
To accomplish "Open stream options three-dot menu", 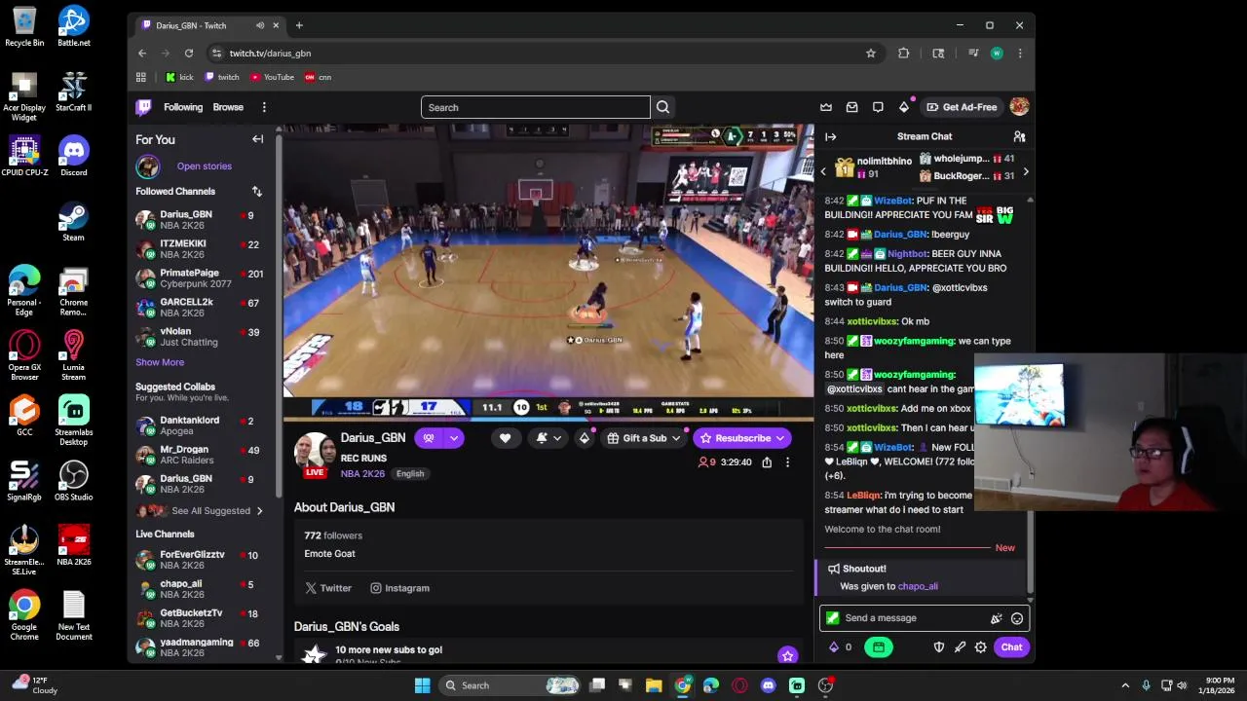I will click(787, 462).
